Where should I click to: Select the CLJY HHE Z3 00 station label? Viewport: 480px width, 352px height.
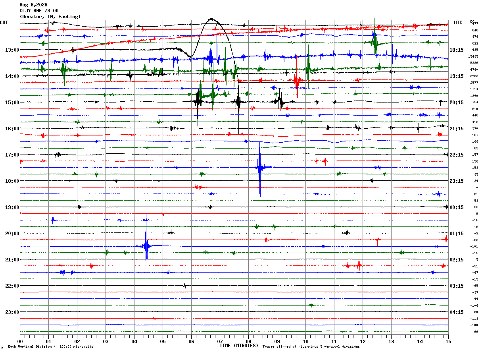coord(39,11)
